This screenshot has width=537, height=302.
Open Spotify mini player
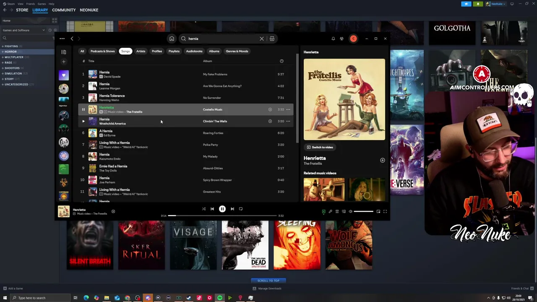pos(378,211)
